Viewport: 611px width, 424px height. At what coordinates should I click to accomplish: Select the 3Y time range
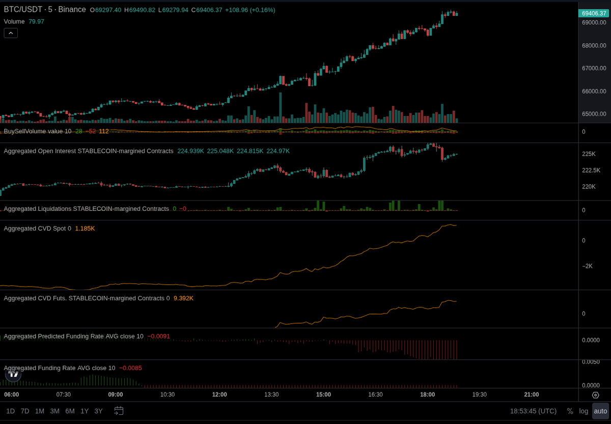pos(98,411)
